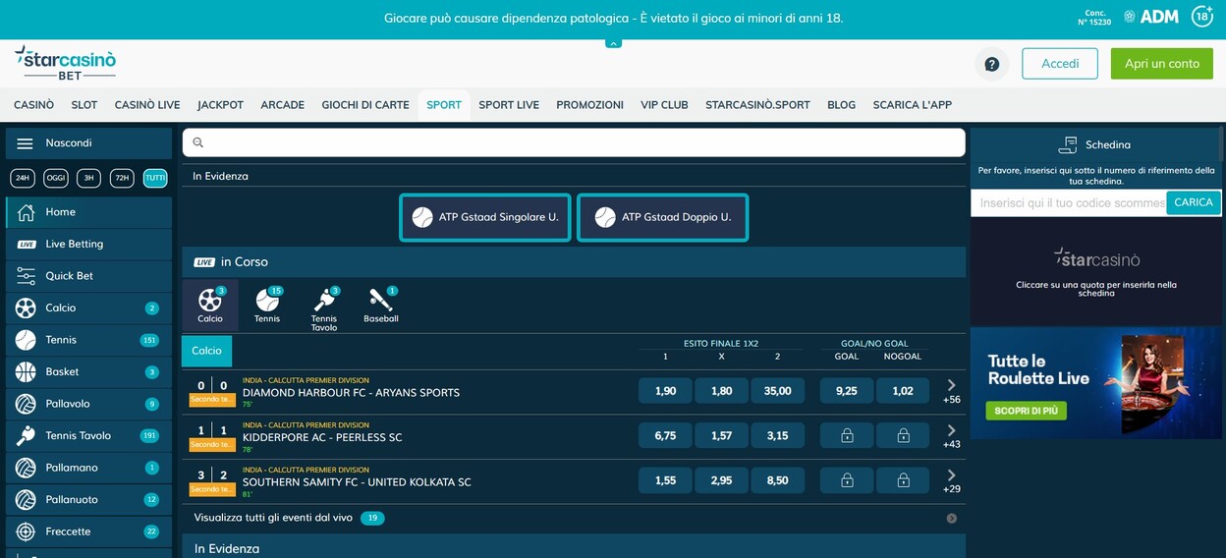Screen dimensions: 1226x558
Task: Click locked GOAL odds for Kidderpore AC match
Action: [847, 435]
